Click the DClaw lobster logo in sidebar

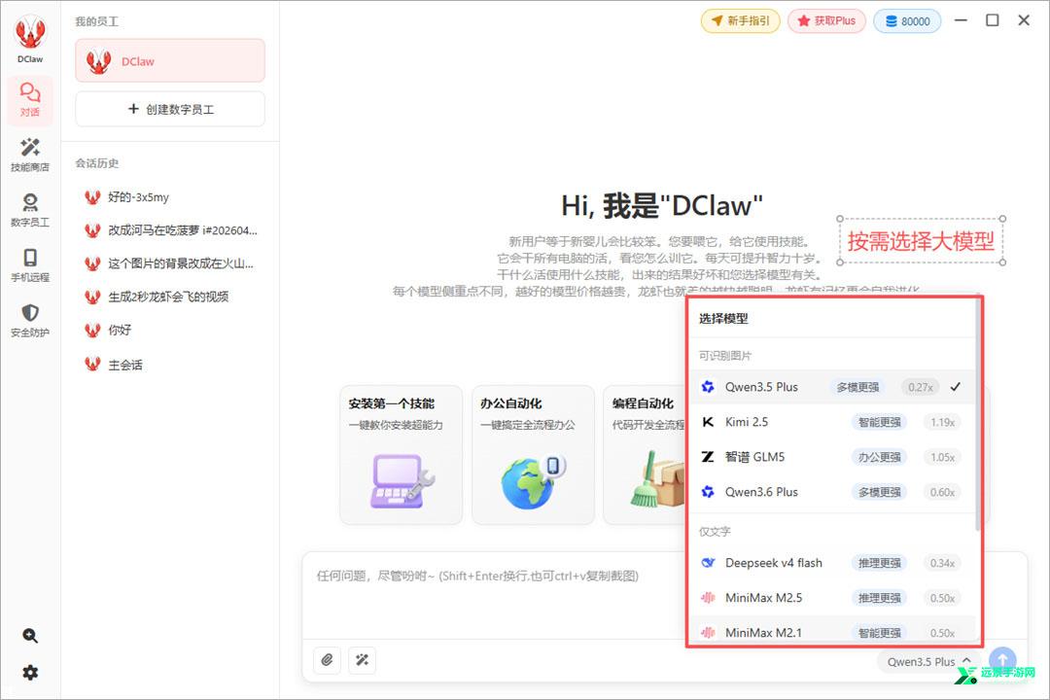point(30,34)
